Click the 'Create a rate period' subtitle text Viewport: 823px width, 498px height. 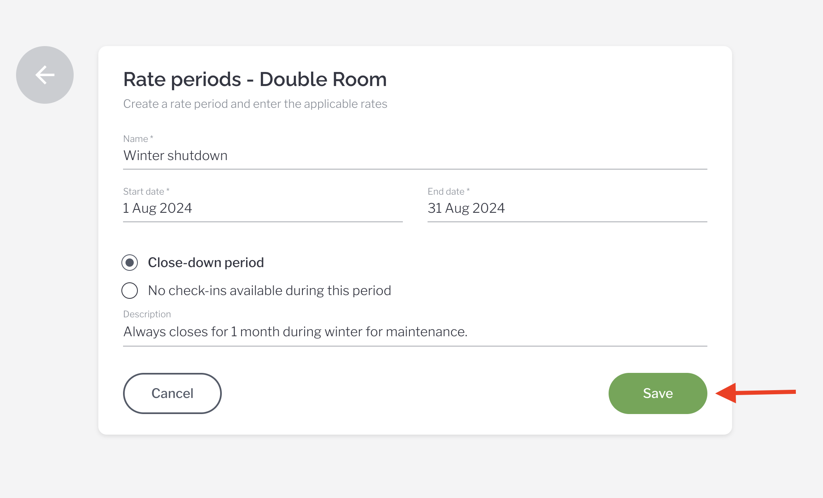(255, 104)
